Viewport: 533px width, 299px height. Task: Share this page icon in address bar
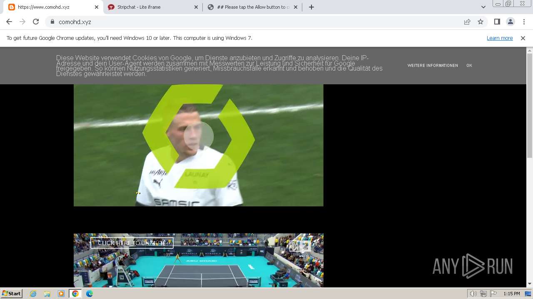(x=467, y=22)
